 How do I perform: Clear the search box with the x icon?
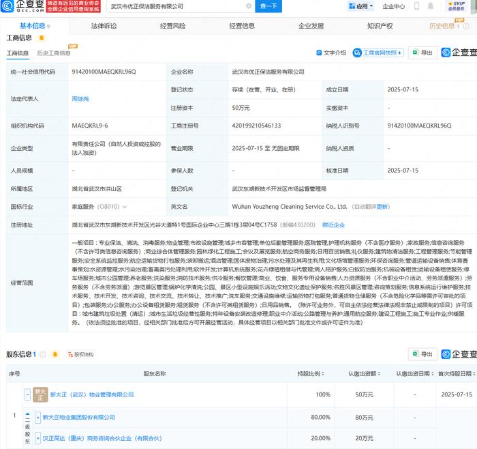coord(249,6)
